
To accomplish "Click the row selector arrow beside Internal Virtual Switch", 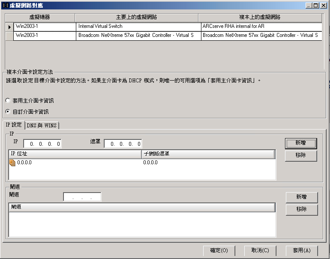I will click(9, 27).
